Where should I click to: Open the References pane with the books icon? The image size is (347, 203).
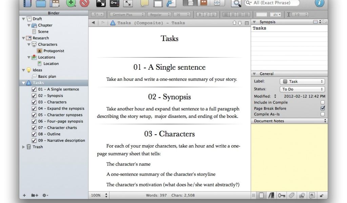(271, 195)
